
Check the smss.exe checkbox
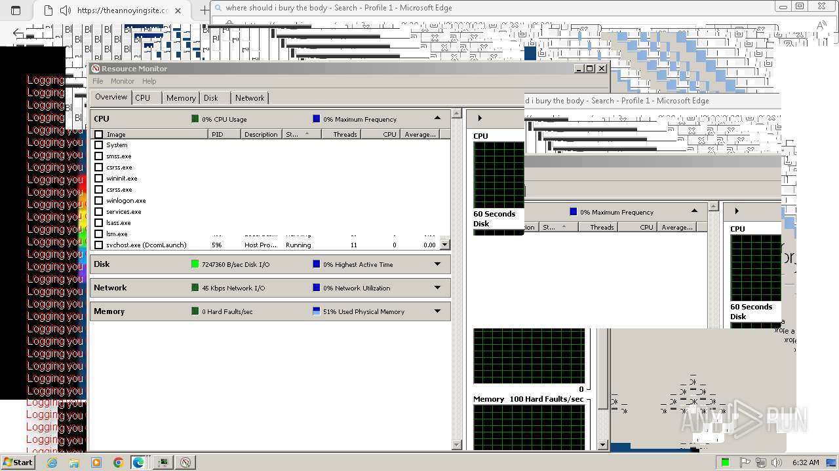point(99,156)
